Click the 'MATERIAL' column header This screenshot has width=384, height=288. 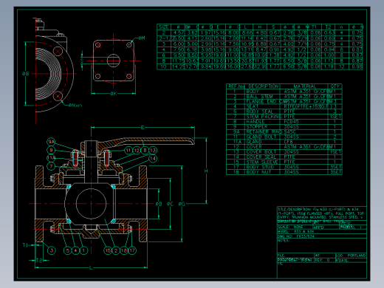[304, 86]
